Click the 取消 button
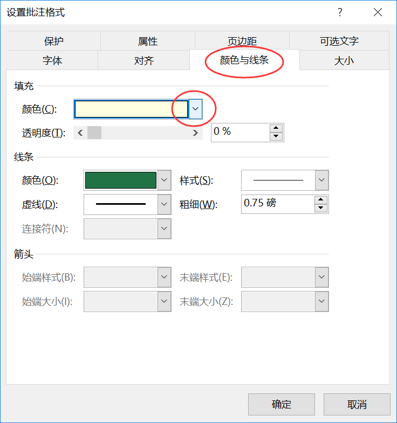Viewport: 397px width, 423px height. (357, 404)
